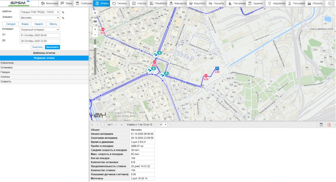Click the Обработки tab icon
Viewport: 336px width, 182px height.
pos(152,3)
